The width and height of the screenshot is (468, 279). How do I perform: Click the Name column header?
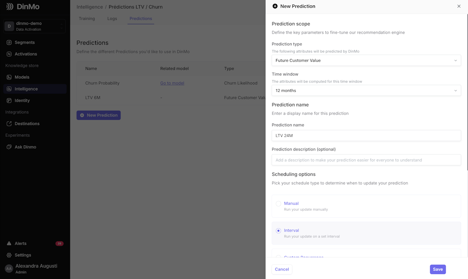[x=91, y=68]
